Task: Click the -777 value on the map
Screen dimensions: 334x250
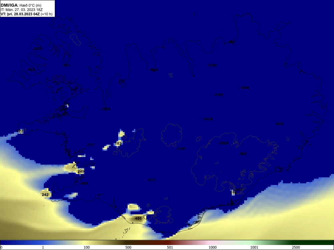Action: coord(90,145)
